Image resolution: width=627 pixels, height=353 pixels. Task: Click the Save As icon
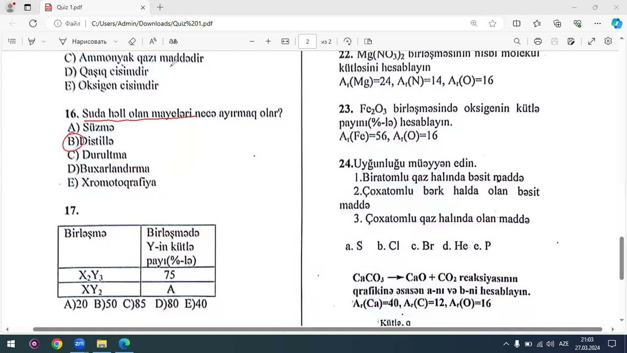click(571, 42)
